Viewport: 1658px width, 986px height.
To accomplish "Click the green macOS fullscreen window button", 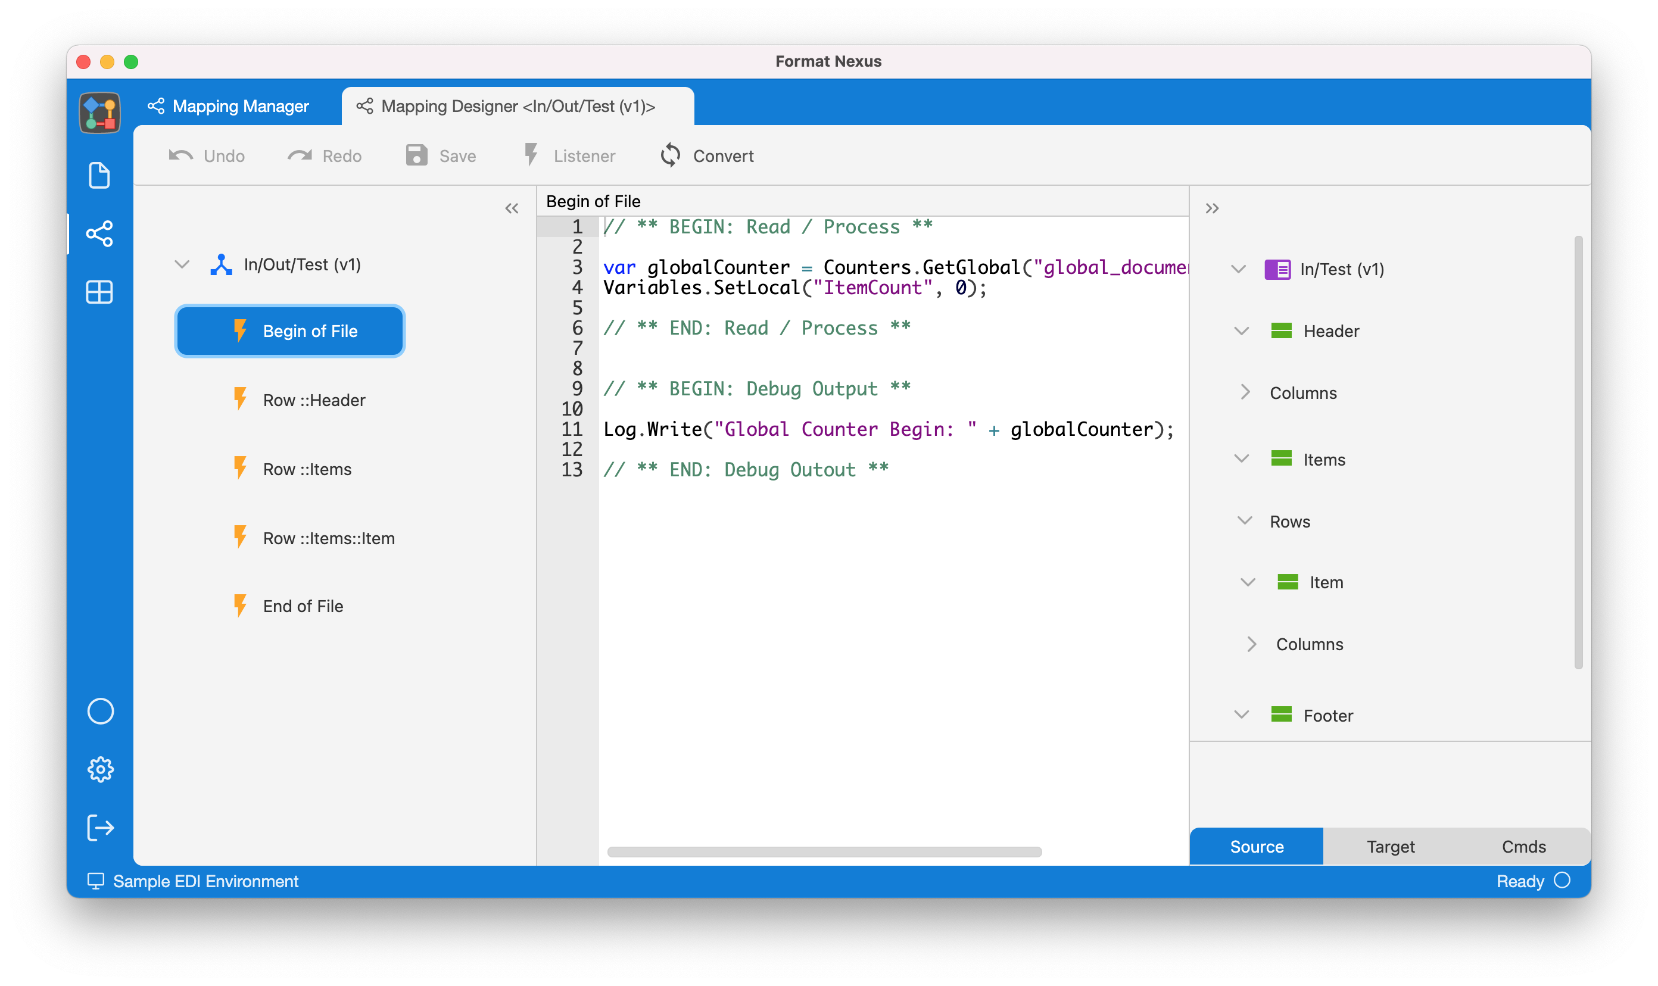I will pos(131,62).
